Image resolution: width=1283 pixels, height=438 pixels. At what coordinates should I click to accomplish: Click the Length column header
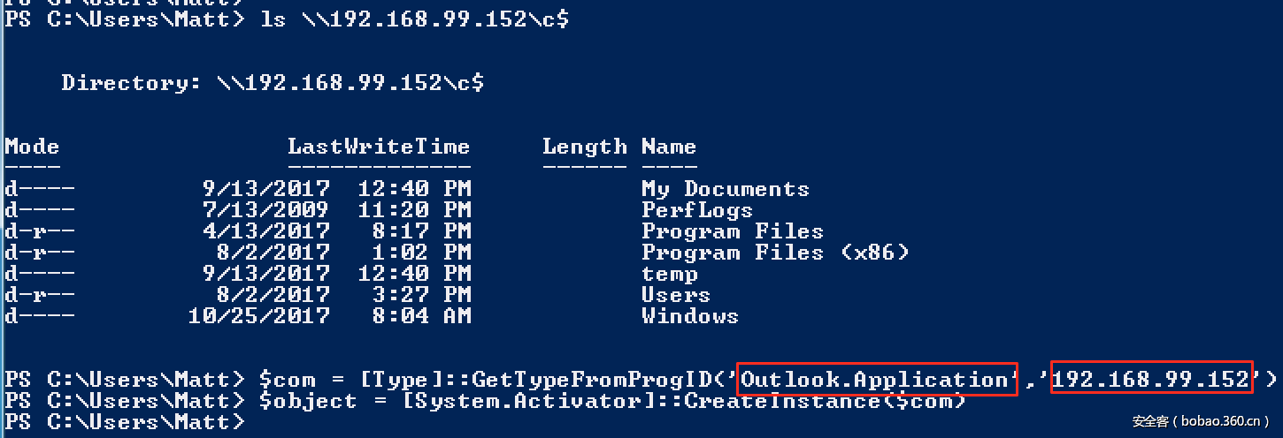click(x=584, y=147)
